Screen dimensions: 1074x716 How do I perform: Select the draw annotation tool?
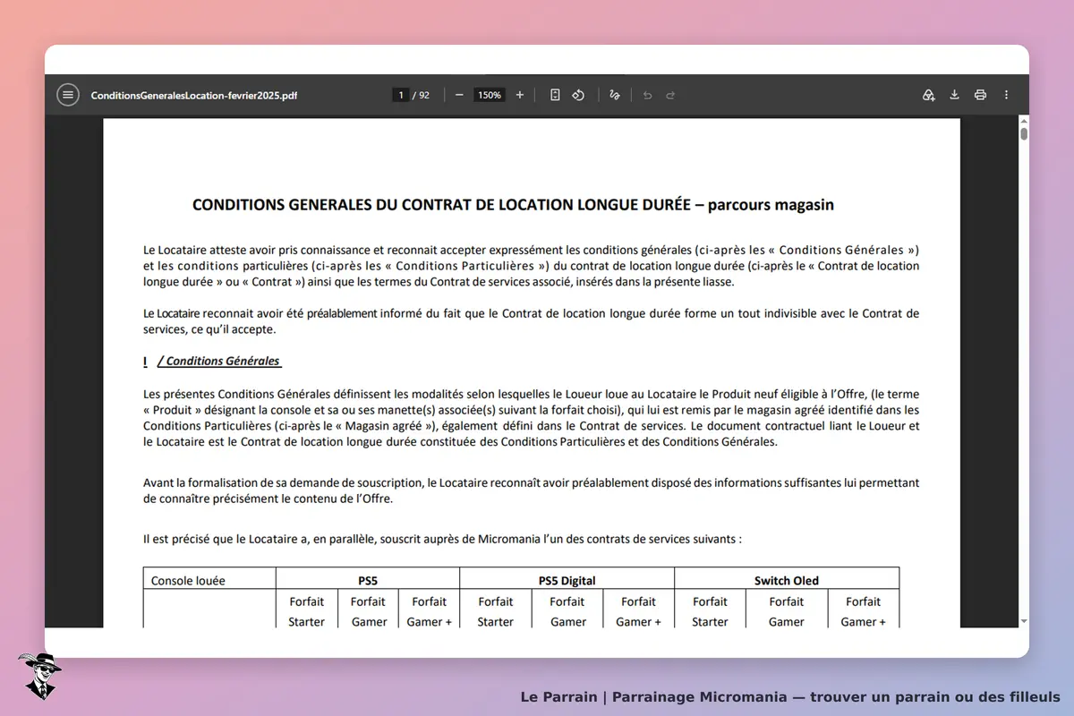614,95
